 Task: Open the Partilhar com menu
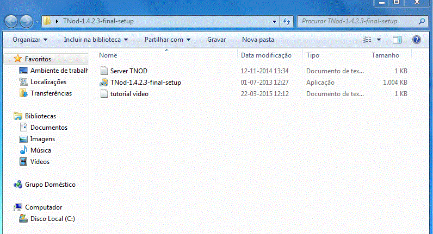pyautogui.click(x=168, y=40)
